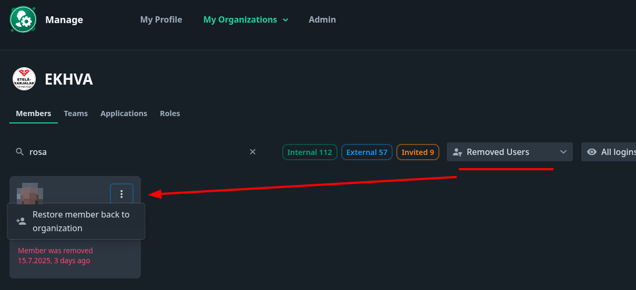The image size is (636, 290).
Task: Click the eye icon beside All logins
Action: (x=592, y=152)
